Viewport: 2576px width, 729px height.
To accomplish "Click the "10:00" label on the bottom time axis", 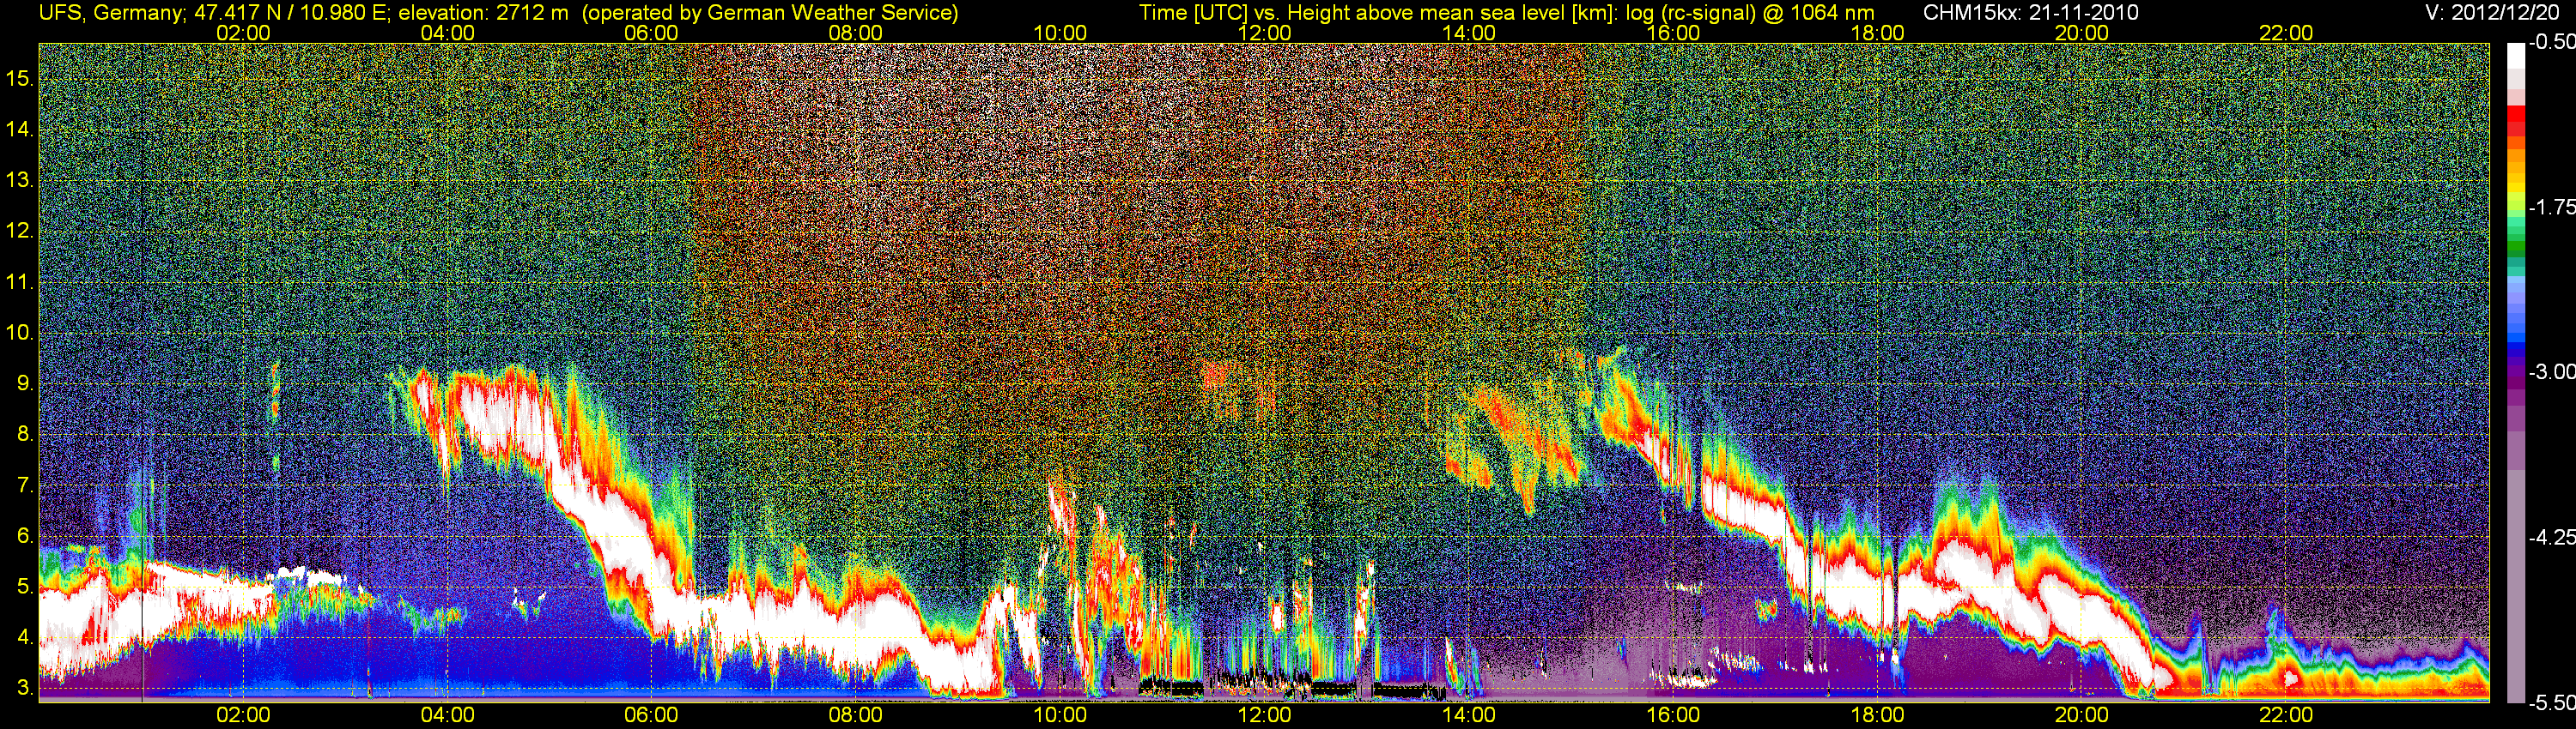I will 1060,715.
